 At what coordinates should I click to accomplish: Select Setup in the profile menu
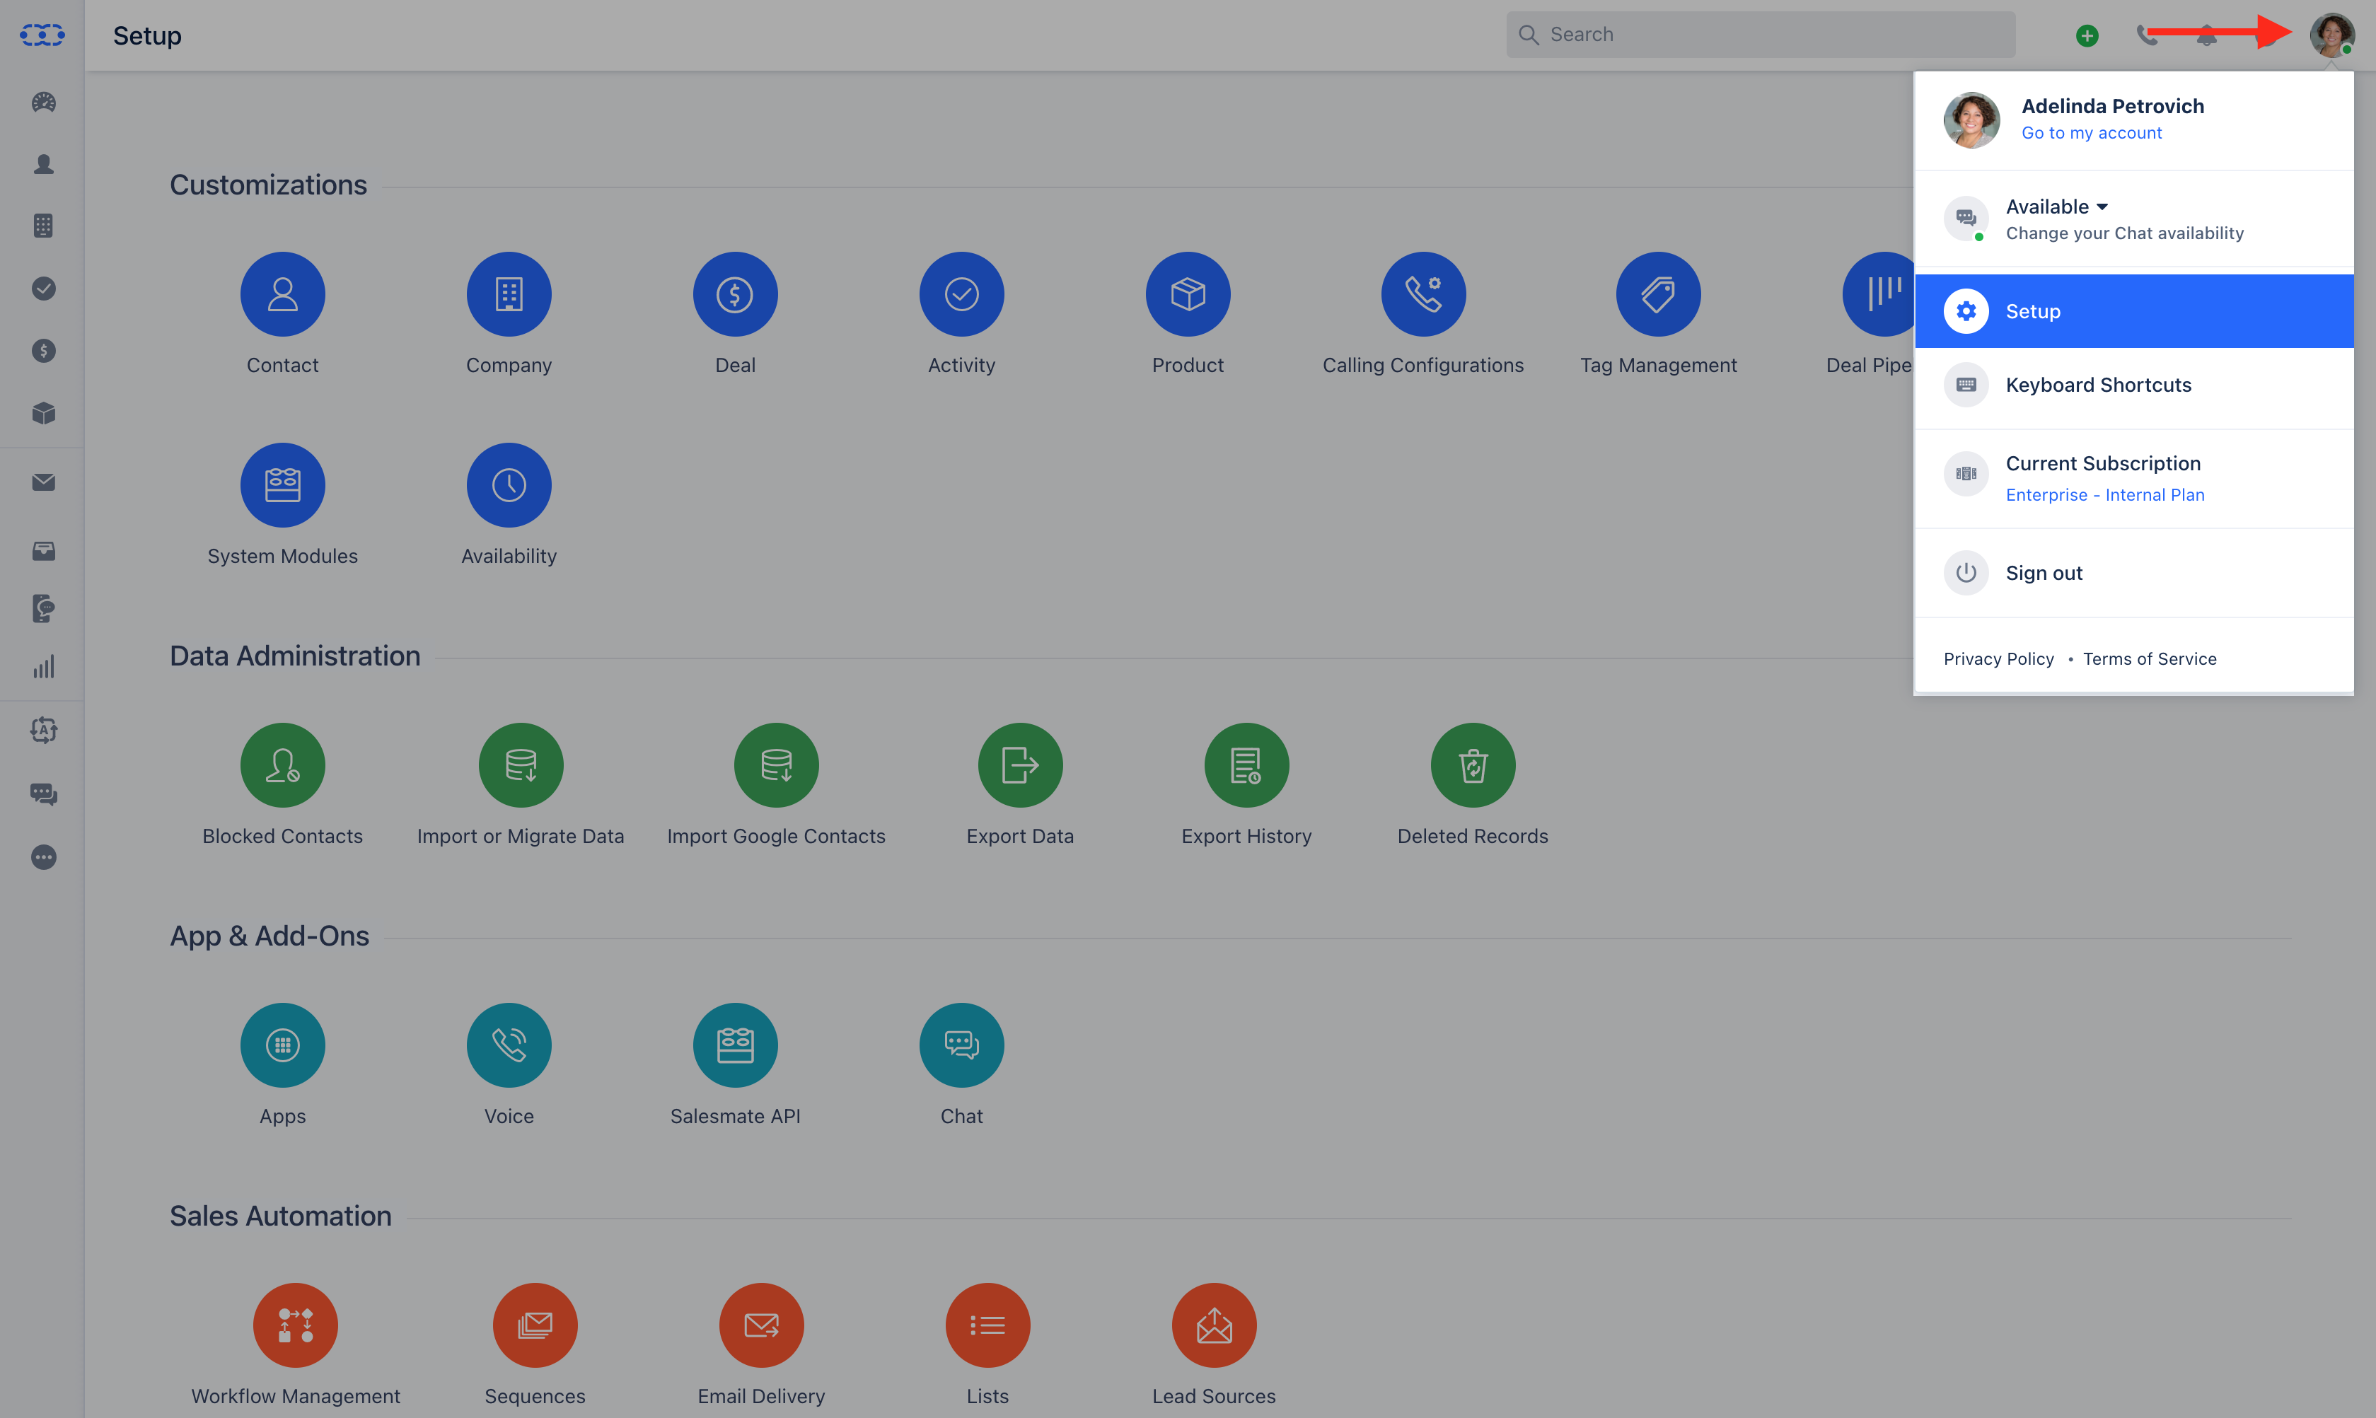pos(2134,310)
